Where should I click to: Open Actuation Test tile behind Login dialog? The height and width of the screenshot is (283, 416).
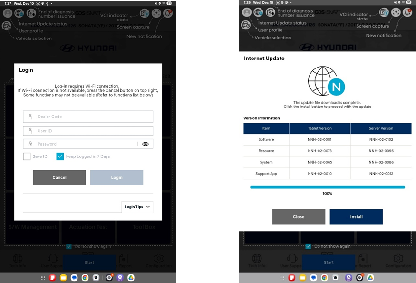[x=88, y=232]
